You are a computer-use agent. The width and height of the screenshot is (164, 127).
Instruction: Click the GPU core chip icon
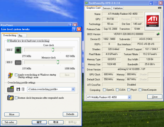pos(18,50)
